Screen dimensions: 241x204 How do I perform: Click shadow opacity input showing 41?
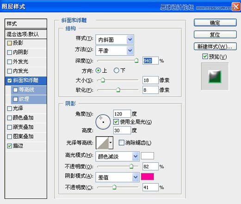click(x=150, y=187)
